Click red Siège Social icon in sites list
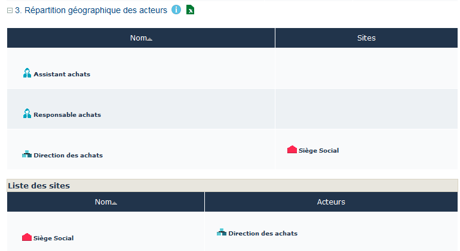 point(27,237)
